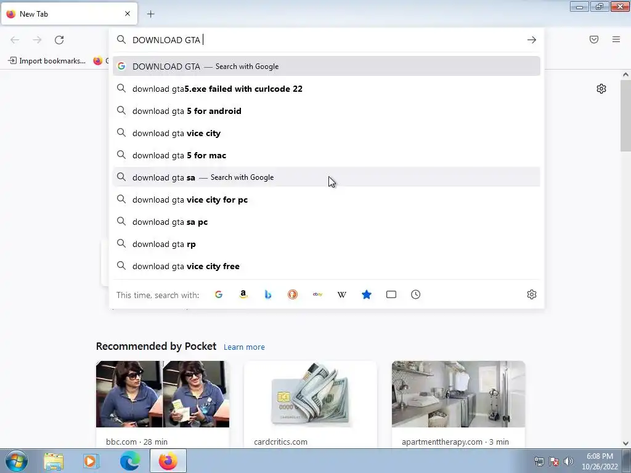Open volume control in system tray

(x=569, y=461)
